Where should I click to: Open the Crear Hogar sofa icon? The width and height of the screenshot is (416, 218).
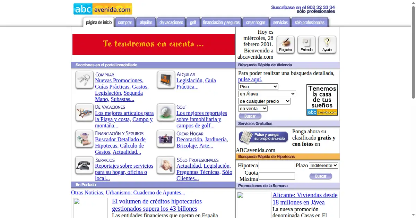coord(166,139)
